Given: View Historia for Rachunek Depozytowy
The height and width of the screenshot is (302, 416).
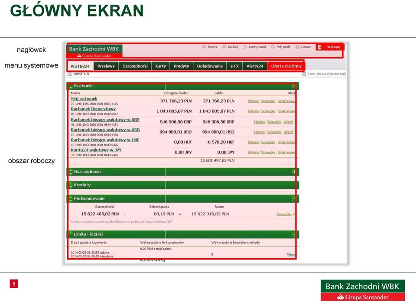Looking at the screenshot, I should (253, 111).
